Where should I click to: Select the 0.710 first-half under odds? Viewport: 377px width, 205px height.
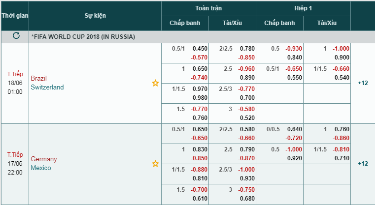coord(342,159)
